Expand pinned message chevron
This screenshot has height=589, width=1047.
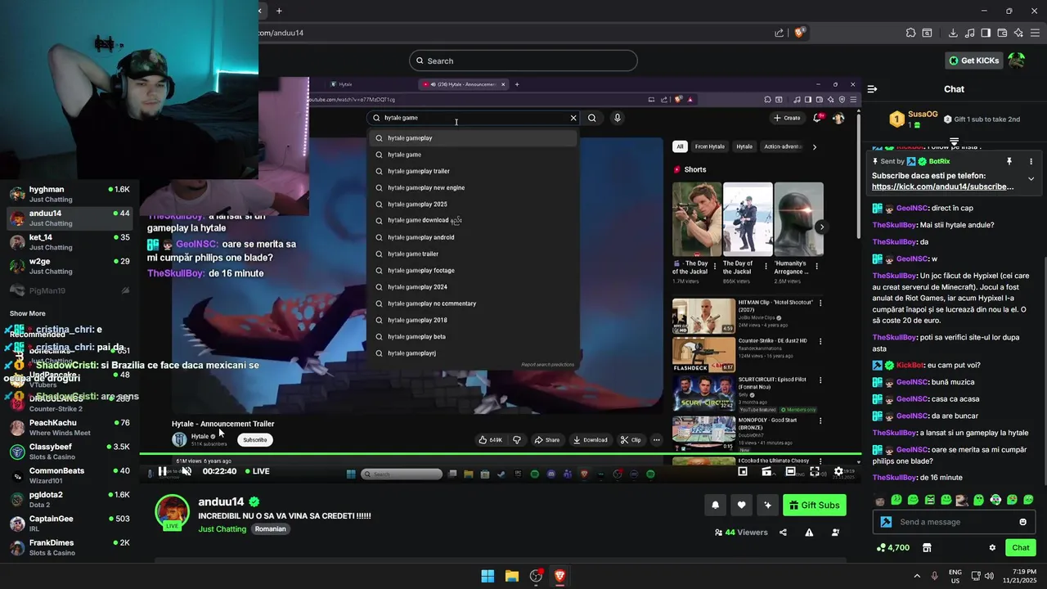[x=1031, y=178]
